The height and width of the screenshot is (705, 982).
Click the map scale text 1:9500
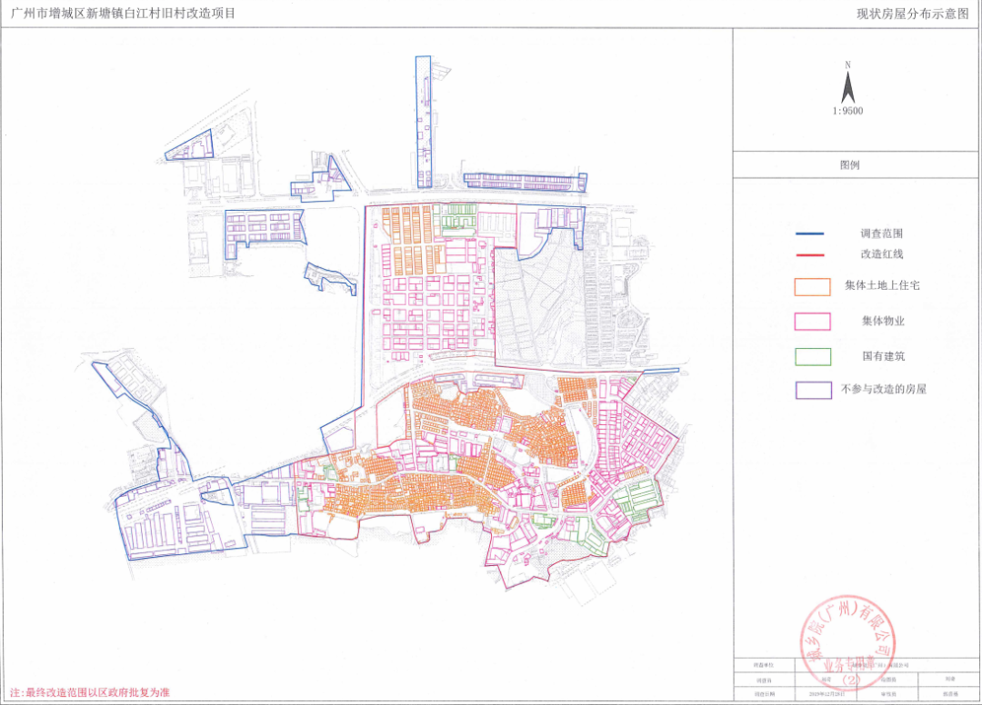[x=848, y=111]
